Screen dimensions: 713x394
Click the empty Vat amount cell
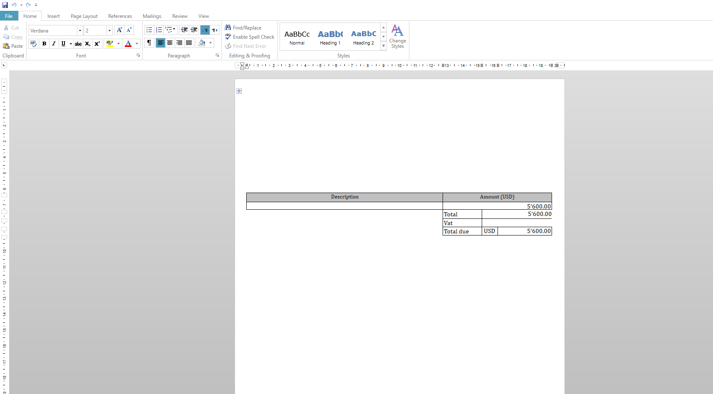[517, 223]
